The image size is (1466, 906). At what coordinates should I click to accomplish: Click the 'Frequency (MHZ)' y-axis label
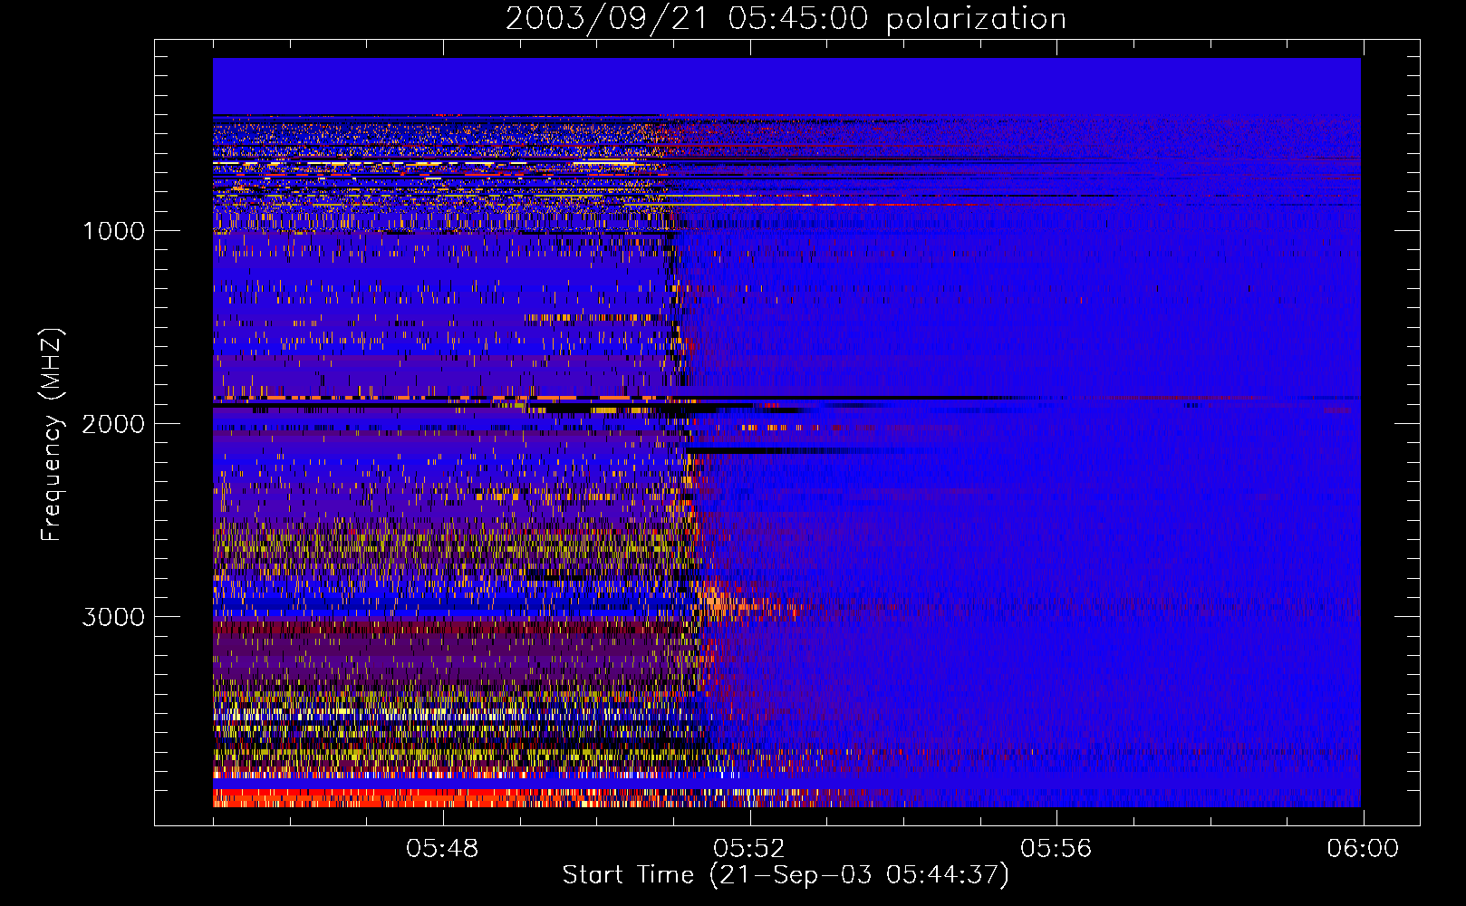[53, 435]
